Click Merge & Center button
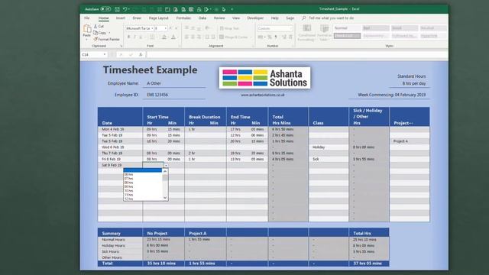The image size is (489, 275). 234,37
